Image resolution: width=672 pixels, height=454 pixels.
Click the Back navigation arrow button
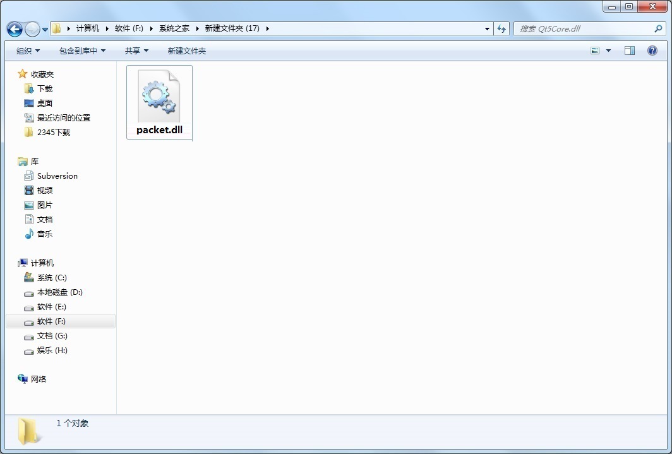[15, 29]
